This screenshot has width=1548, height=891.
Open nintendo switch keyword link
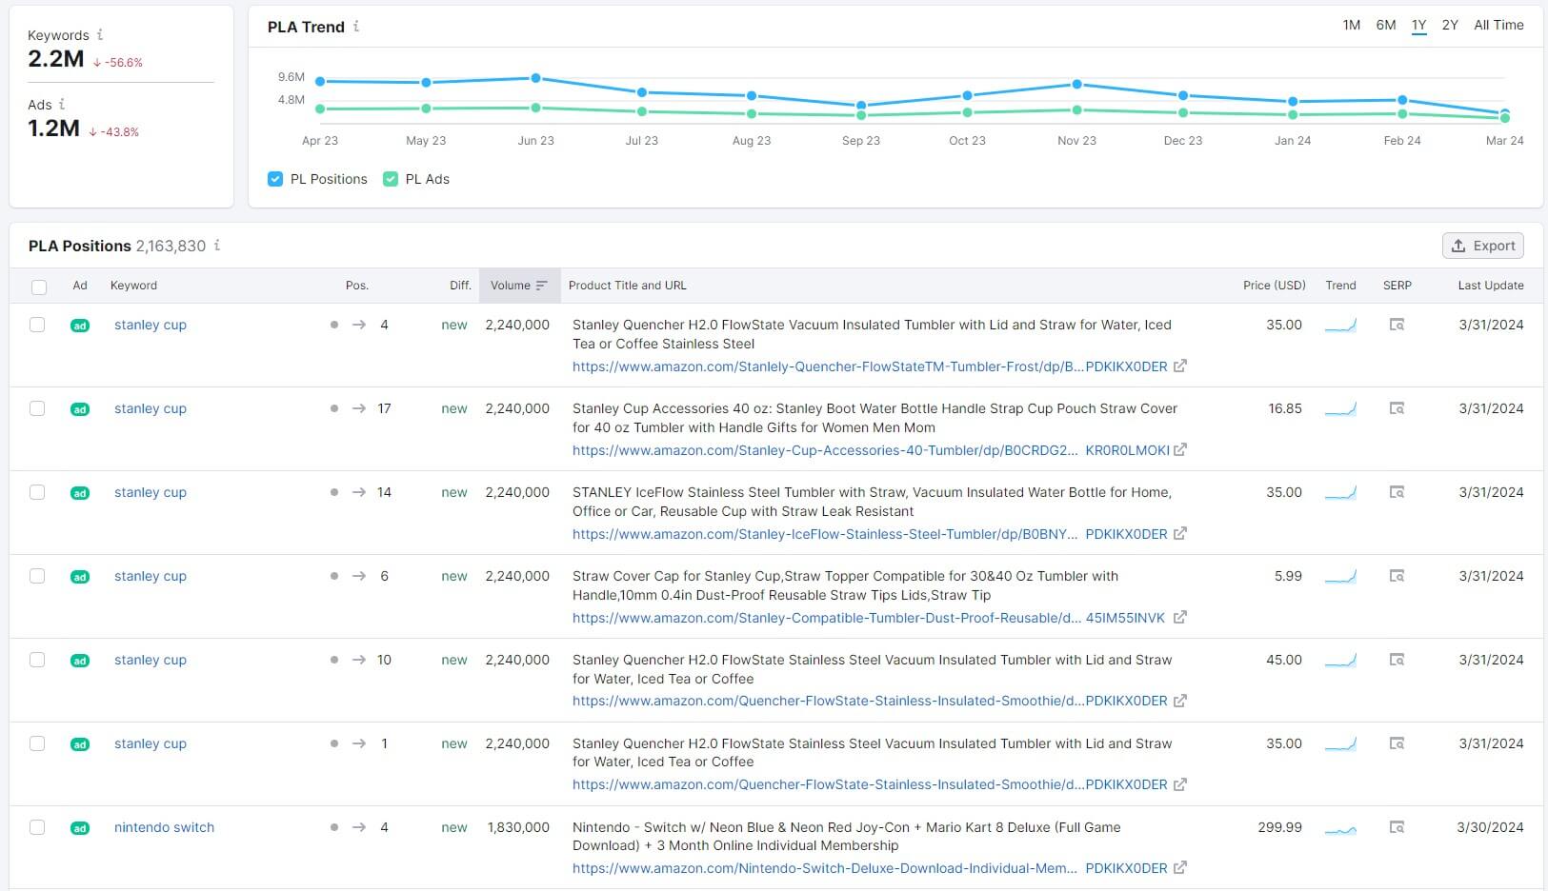(164, 827)
